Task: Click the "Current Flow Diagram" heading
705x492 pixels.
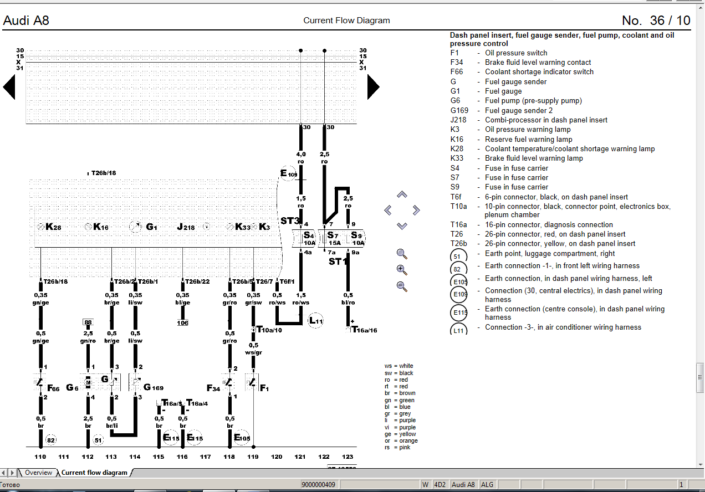Action: pyautogui.click(x=346, y=20)
